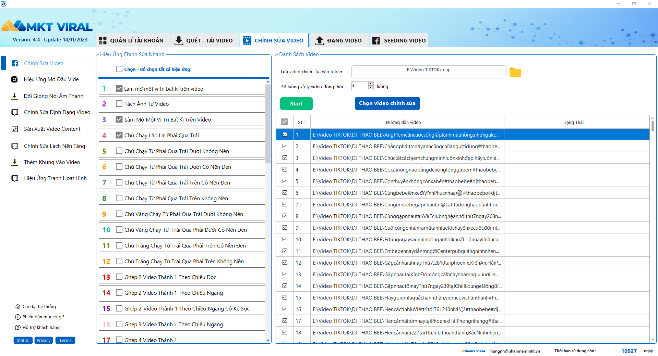Click the 10927 remaining days value
Screen dimensions: 658x356
pyautogui.click(x=629, y=351)
